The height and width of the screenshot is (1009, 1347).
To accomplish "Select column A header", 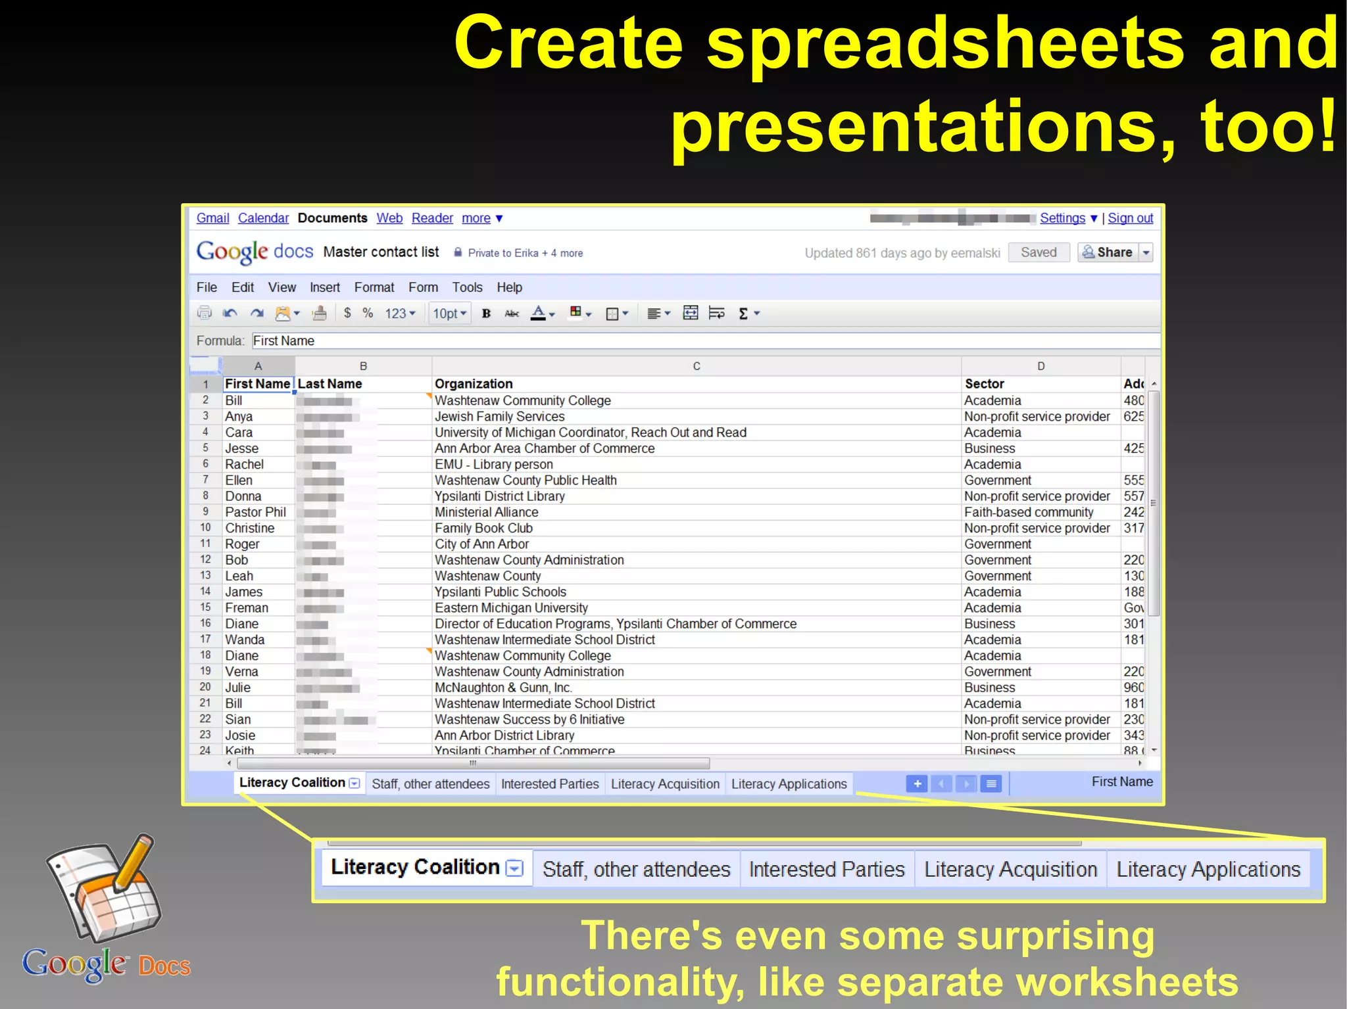I will [x=258, y=366].
